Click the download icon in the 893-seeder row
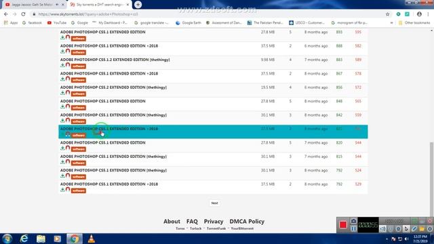 click(62, 37)
